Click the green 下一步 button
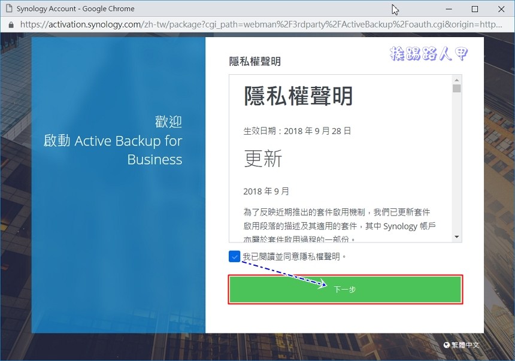515x361 pixels. 345,289
